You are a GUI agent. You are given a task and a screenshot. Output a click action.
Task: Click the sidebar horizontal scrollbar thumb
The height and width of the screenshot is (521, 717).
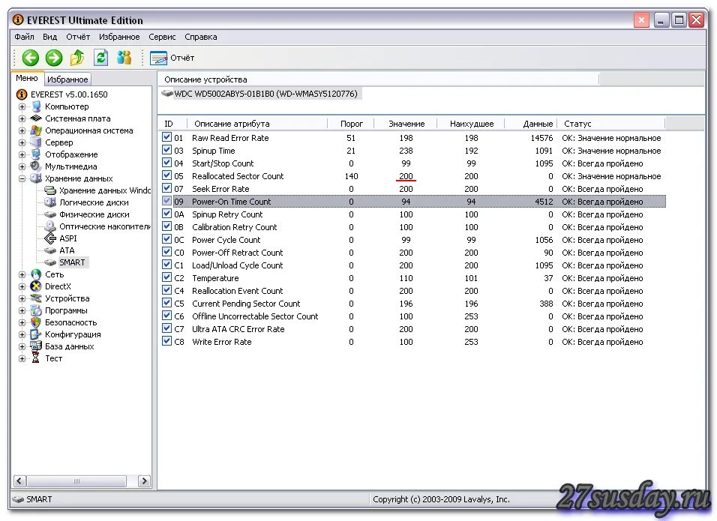click(76, 481)
